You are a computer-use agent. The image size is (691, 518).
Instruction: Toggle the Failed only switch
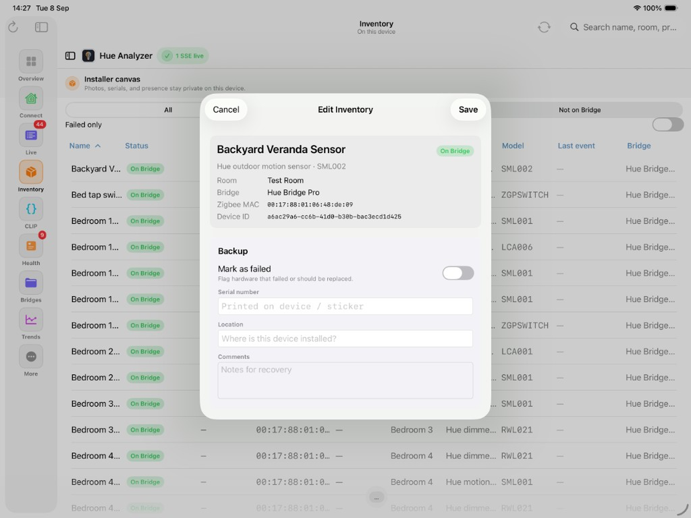(x=668, y=124)
